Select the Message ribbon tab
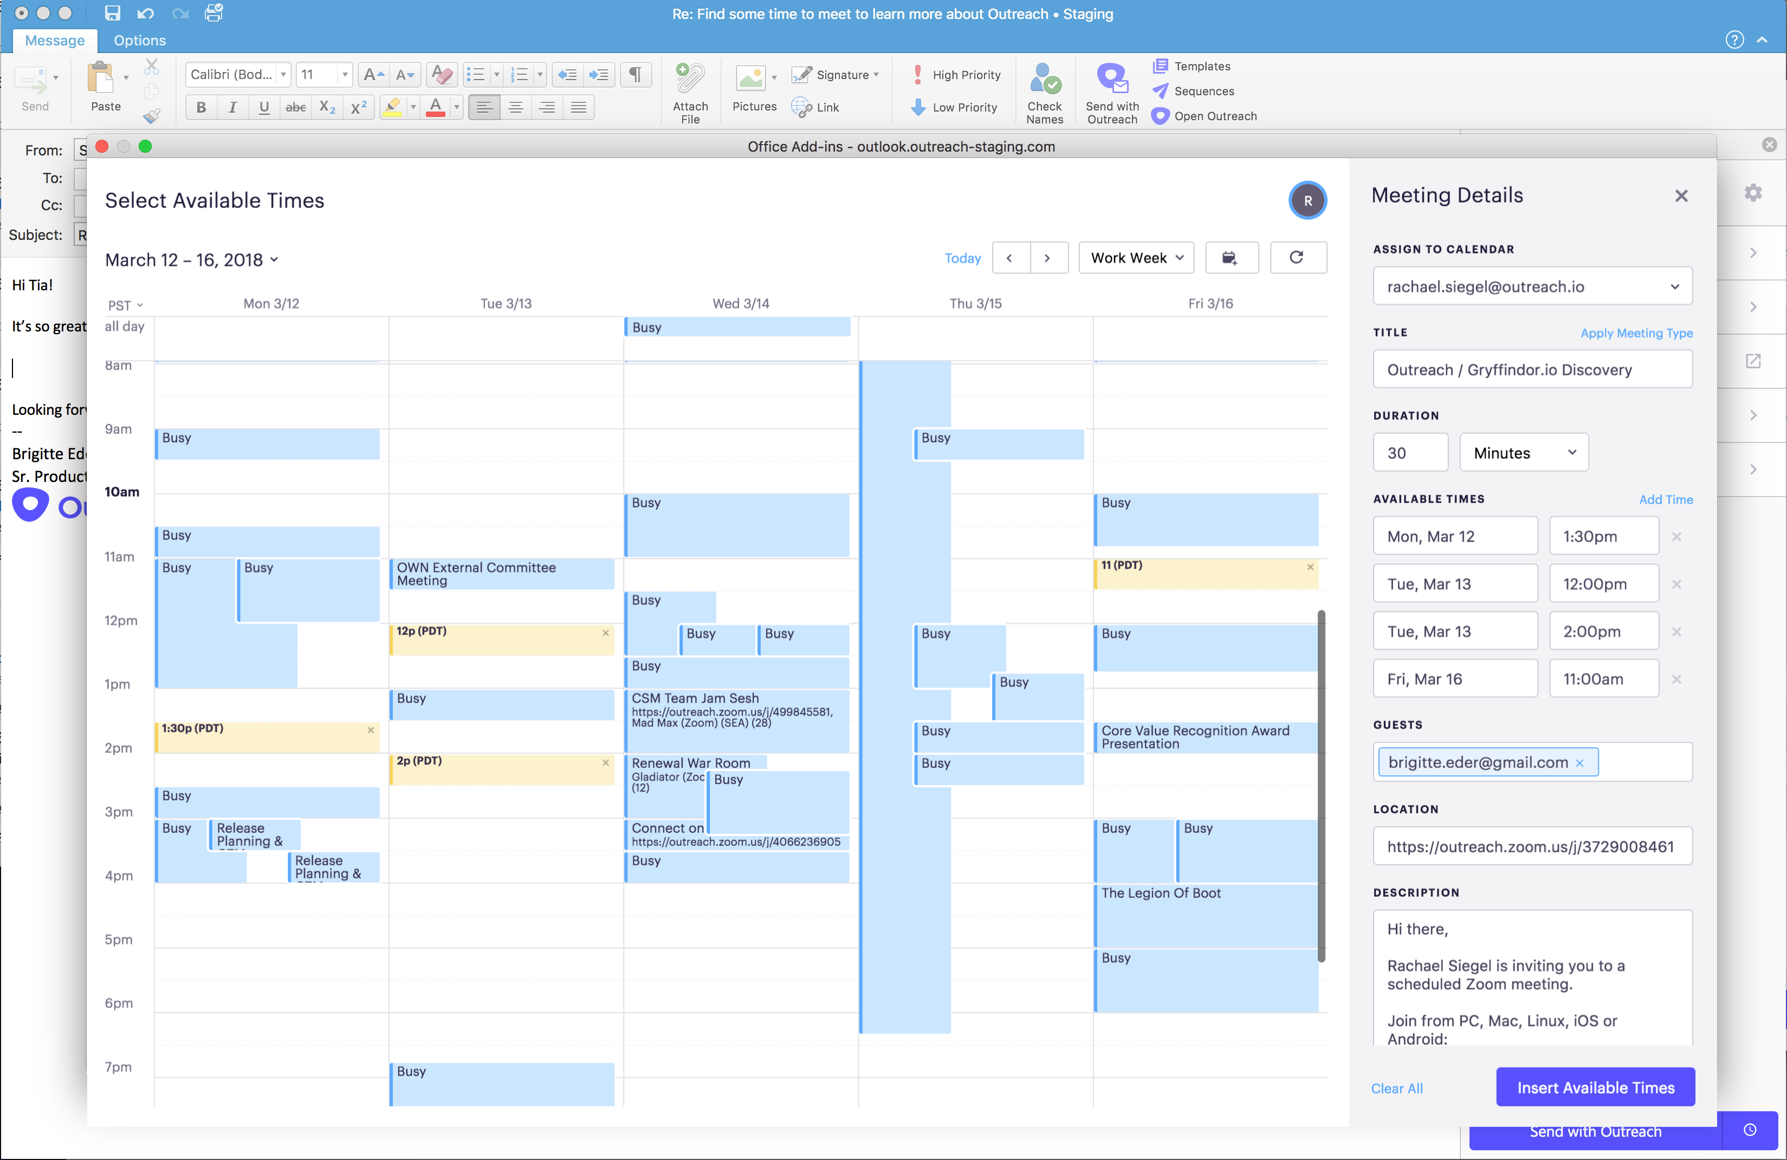1787x1160 pixels. (55, 41)
